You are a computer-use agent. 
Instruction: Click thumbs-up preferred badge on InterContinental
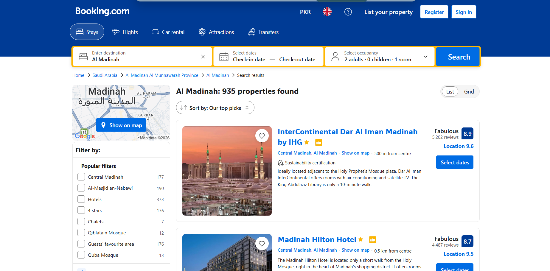pyautogui.click(x=318, y=143)
